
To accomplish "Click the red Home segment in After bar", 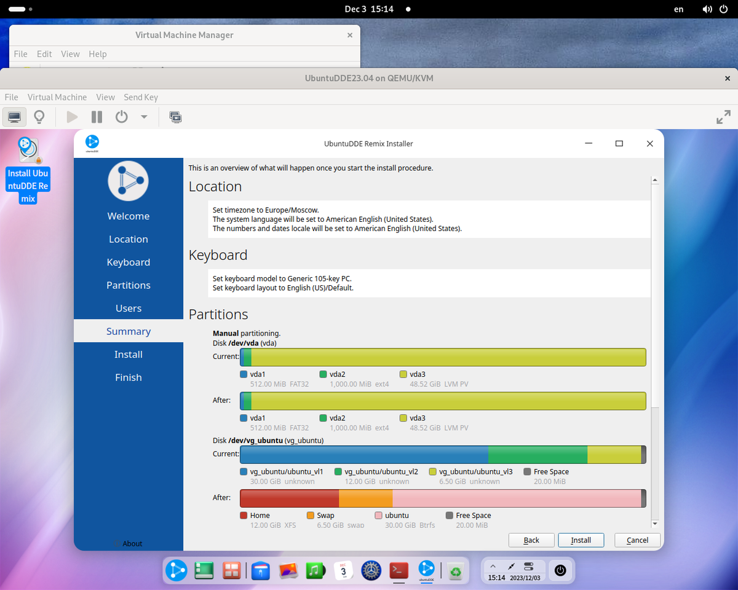I will [289, 498].
